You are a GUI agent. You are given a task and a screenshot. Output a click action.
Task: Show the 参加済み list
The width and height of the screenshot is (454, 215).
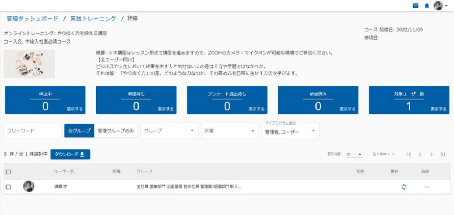(347, 109)
